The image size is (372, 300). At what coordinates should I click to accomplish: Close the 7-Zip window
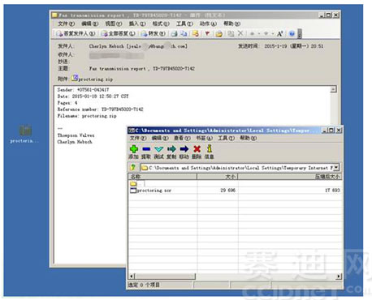[x=339, y=131]
